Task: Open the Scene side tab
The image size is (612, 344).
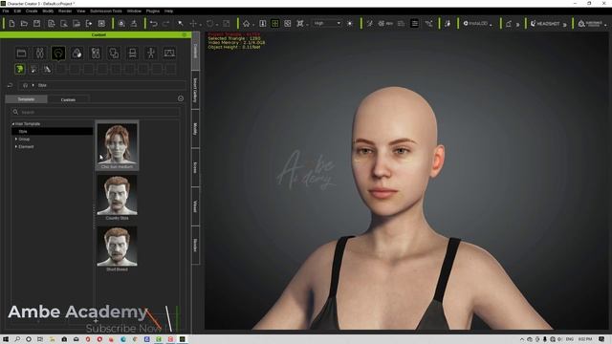Action: click(x=195, y=168)
